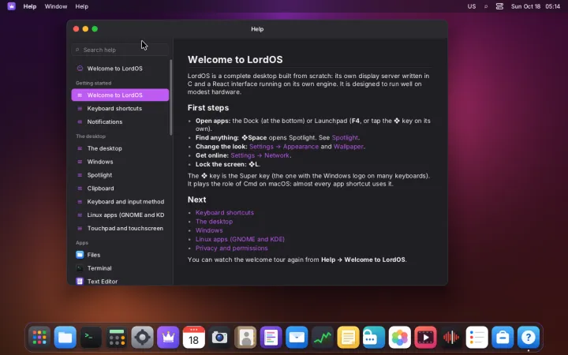Screen dimensions: 568x355
Task: Open the green chart dock icon
Action: tap(323, 338)
